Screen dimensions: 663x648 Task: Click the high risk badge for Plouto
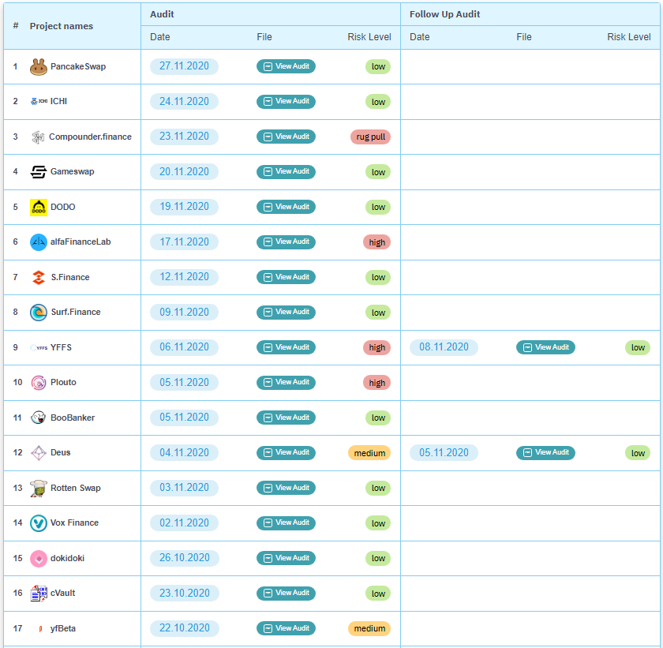(376, 383)
